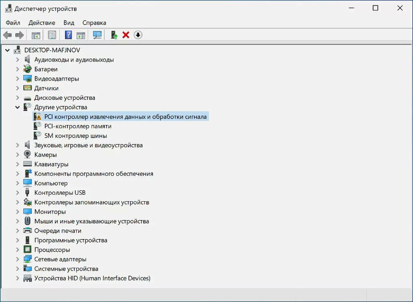Click the Процессоры chip icon
Image resolution: width=413 pixels, height=302 pixels.
coord(28,249)
